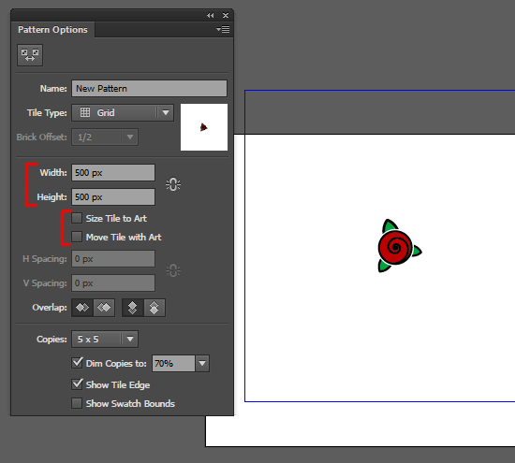Enable the Move Tile with Art checkbox

(77, 237)
